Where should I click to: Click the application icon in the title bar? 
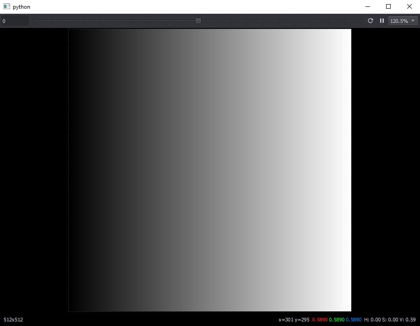click(6, 6)
